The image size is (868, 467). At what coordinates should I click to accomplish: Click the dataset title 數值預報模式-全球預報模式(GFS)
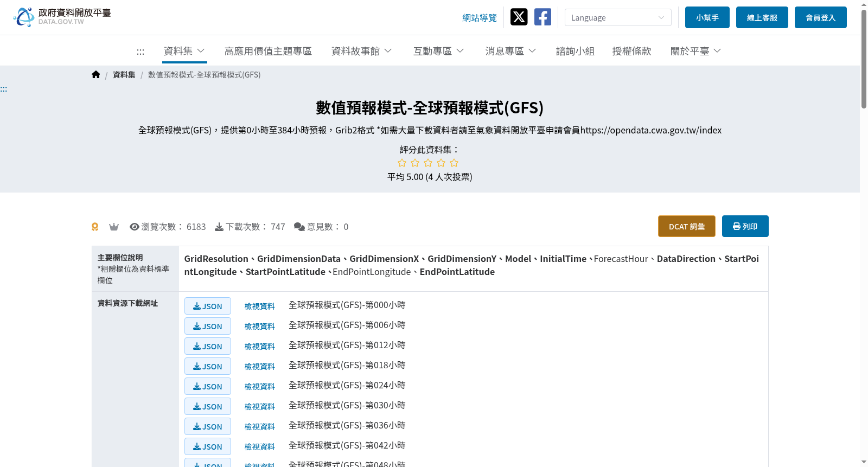click(430, 108)
